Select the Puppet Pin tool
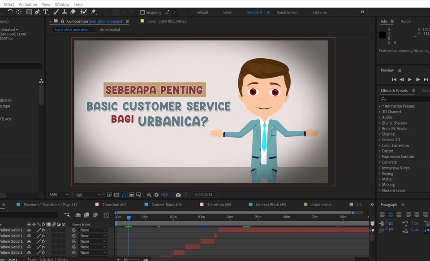 94,12
